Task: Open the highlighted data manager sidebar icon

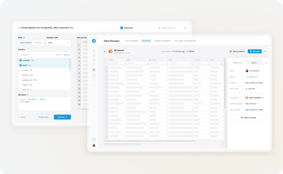Action: point(94,70)
